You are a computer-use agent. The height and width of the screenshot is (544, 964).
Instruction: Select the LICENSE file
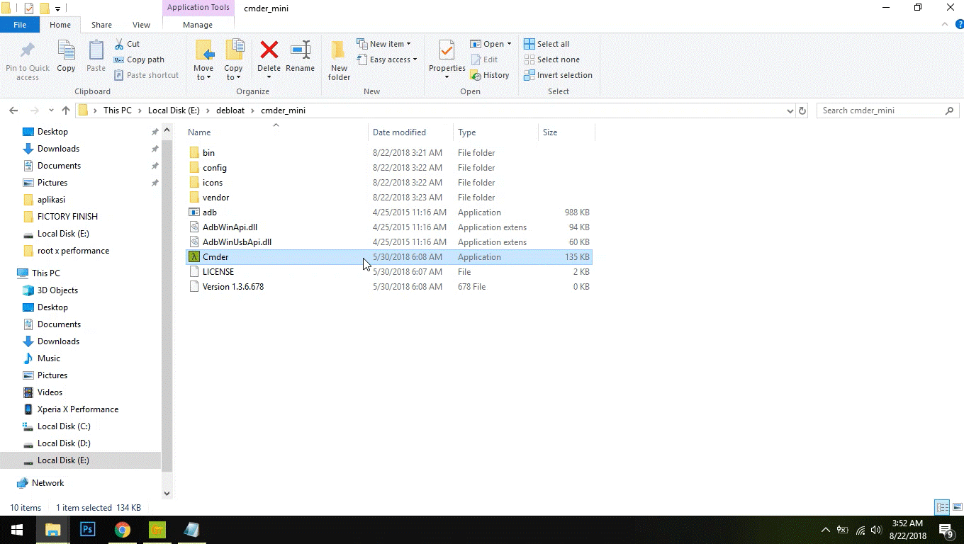point(388,272)
